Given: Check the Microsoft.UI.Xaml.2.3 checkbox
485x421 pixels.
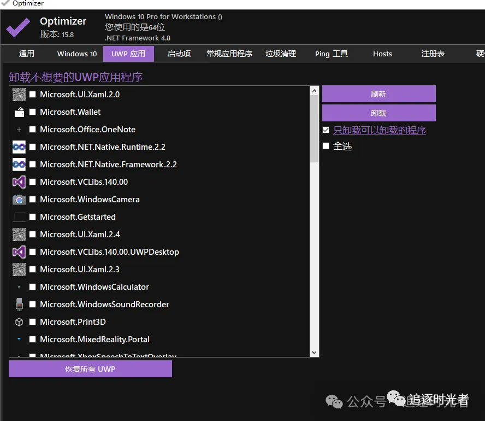Looking at the screenshot, I should (32, 270).
